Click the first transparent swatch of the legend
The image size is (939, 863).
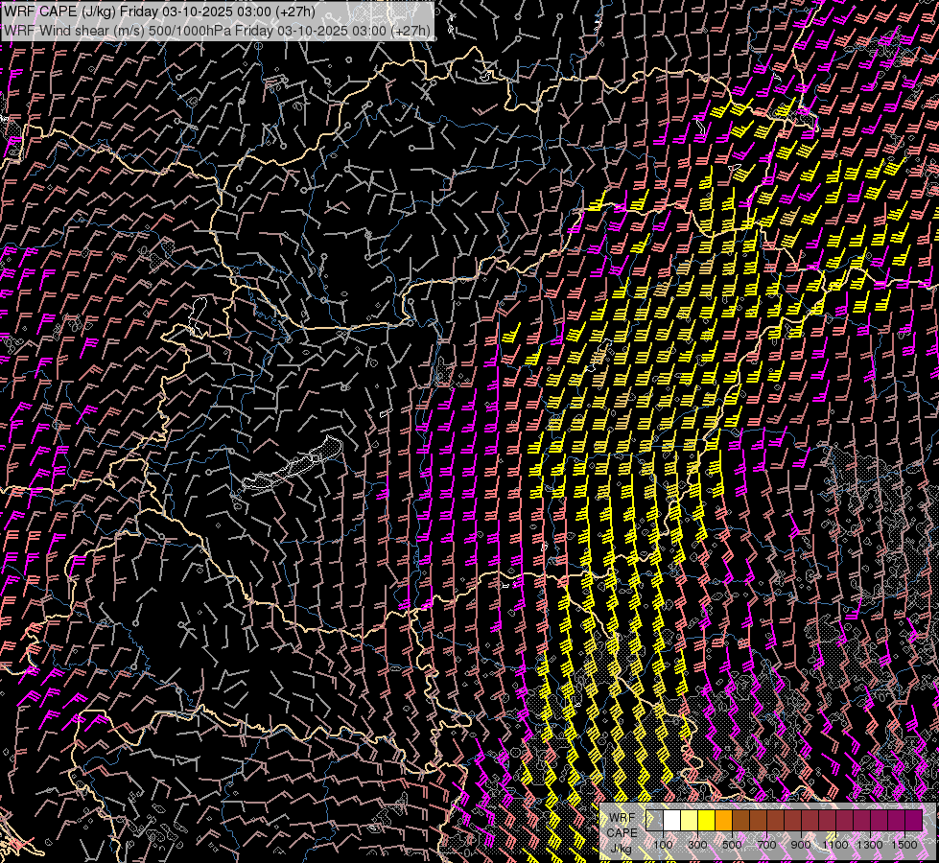655,821
